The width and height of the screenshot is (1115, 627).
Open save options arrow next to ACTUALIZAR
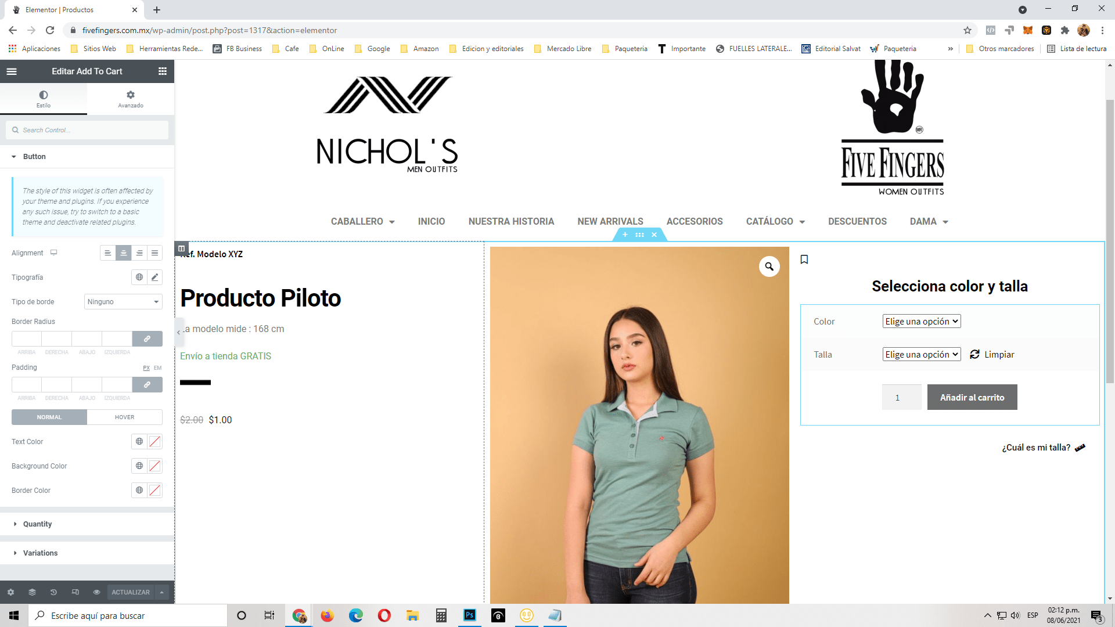[162, 592]
